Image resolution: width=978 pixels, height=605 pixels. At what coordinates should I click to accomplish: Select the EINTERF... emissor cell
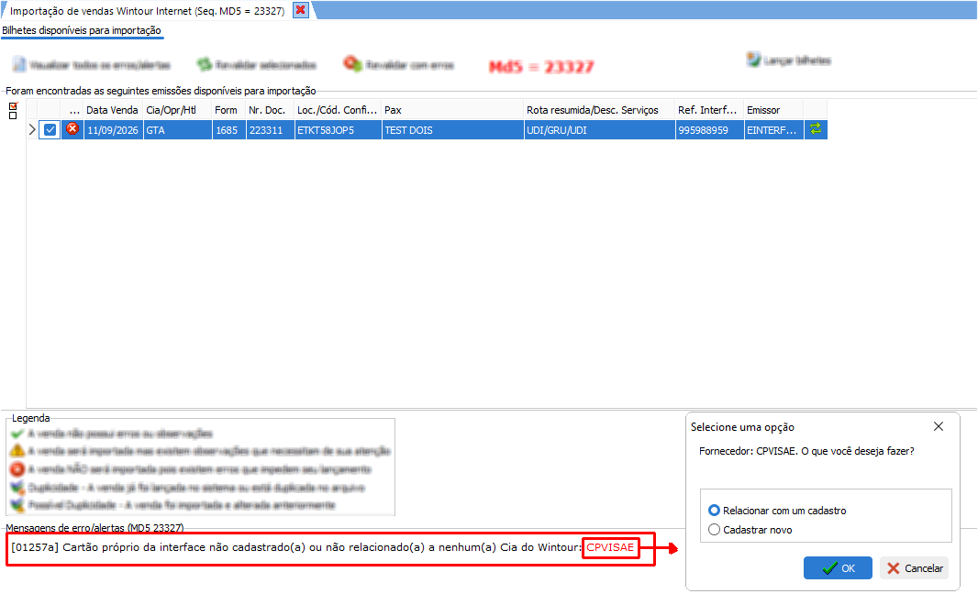click(773, 130)
